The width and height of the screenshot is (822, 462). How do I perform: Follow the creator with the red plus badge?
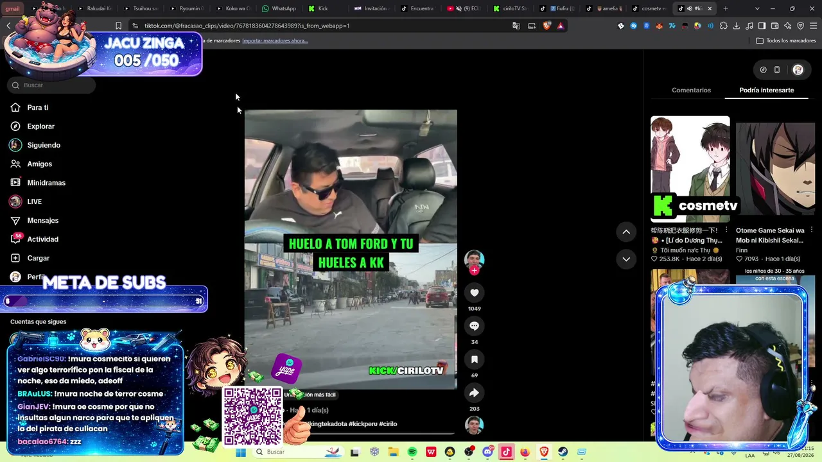pos(474,271)
